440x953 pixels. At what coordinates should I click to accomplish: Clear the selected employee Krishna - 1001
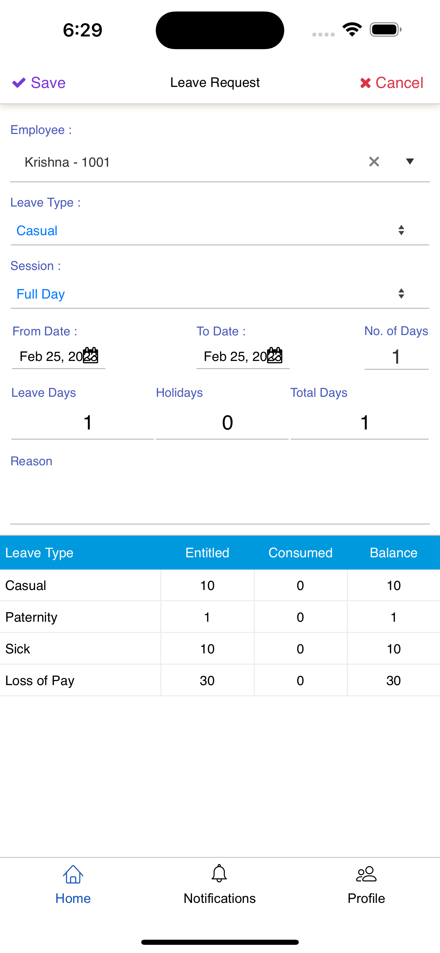pos(374,162)
